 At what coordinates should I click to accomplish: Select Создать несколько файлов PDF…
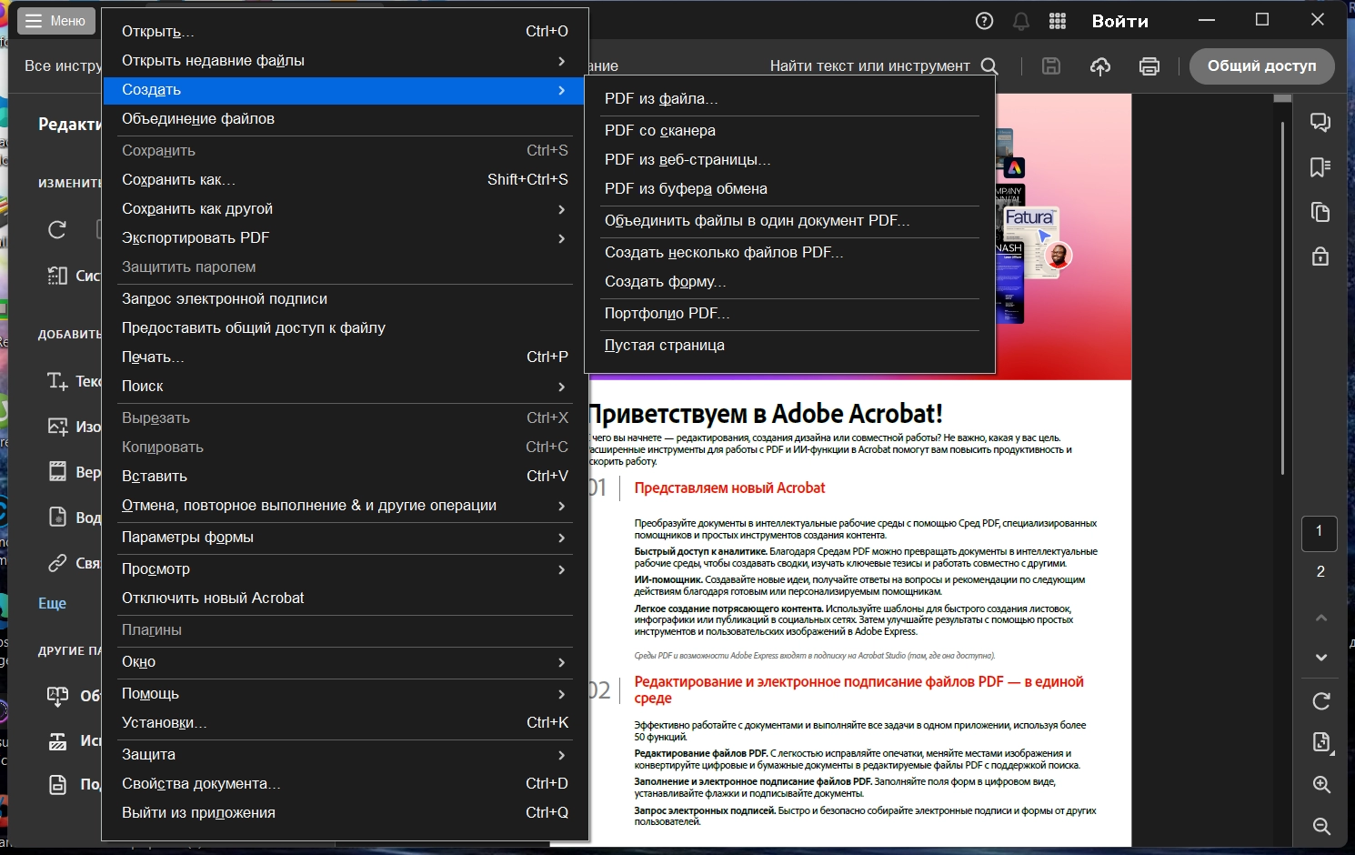click(x=789, y=252)
